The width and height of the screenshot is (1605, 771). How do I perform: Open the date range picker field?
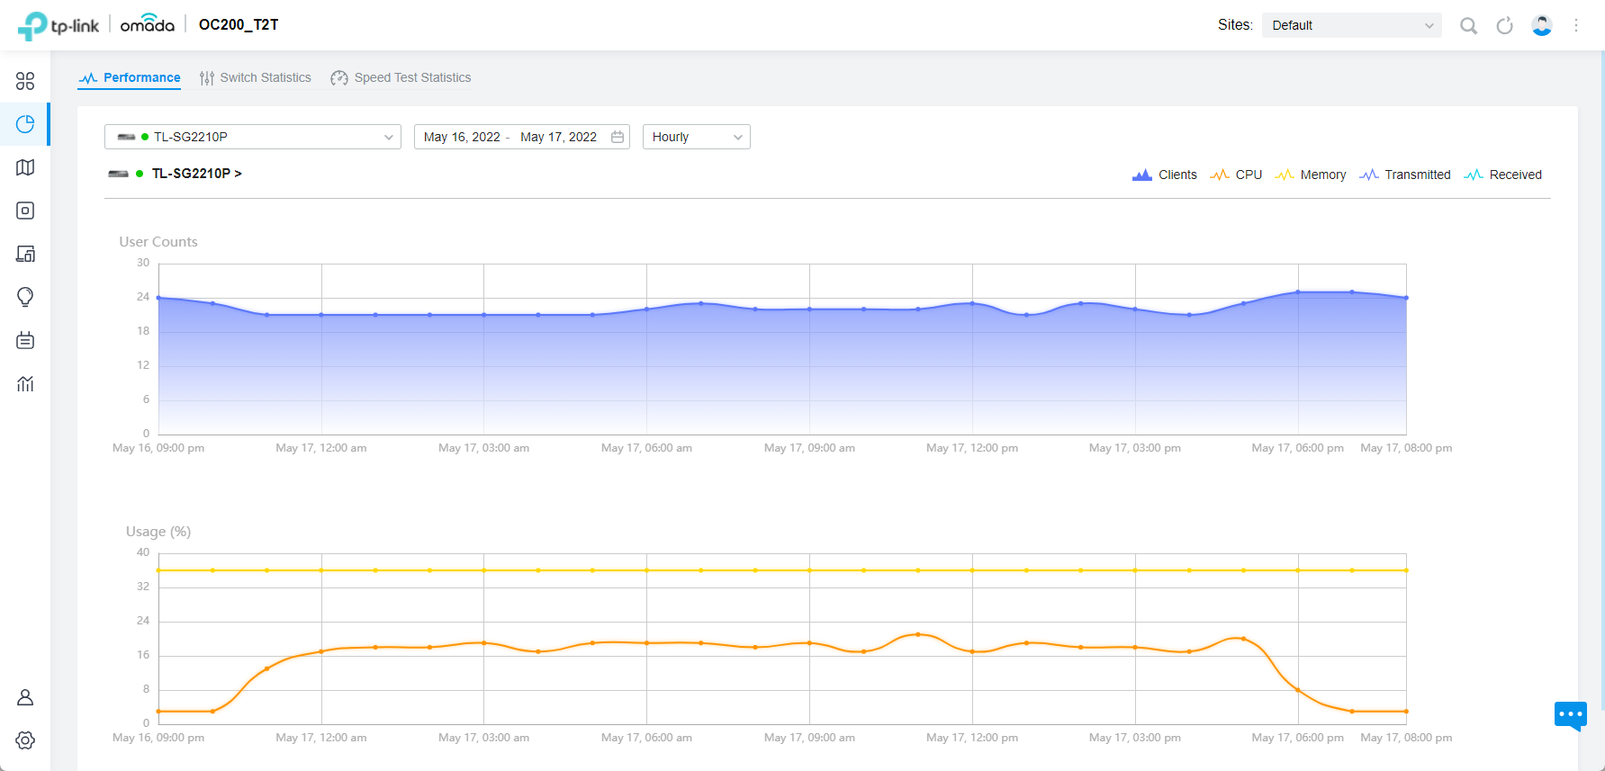pos(521,137)
